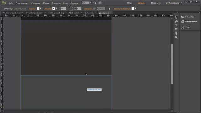Switch to the FullPageScroll Eng tab
Image resolution: width=201 pixels, height=113 pixels.
[56, 13]
